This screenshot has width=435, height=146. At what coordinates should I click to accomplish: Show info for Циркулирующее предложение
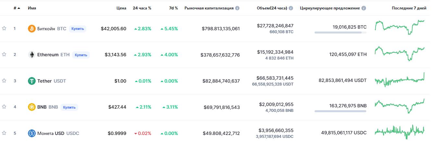click(364, 8)
